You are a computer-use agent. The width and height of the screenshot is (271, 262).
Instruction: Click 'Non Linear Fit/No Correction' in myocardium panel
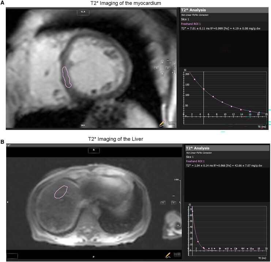pos(195,15)
